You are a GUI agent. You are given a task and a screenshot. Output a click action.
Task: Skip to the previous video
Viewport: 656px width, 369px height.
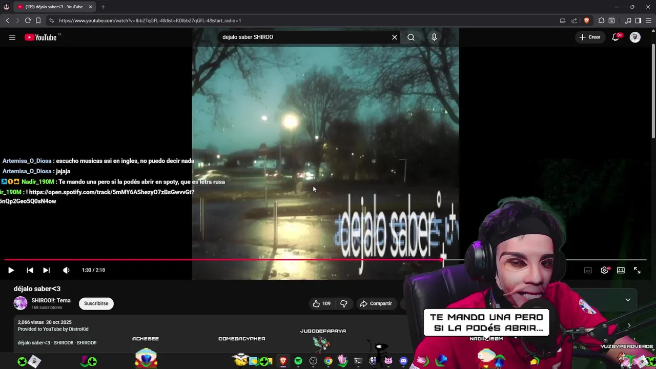tap(30, 270)
